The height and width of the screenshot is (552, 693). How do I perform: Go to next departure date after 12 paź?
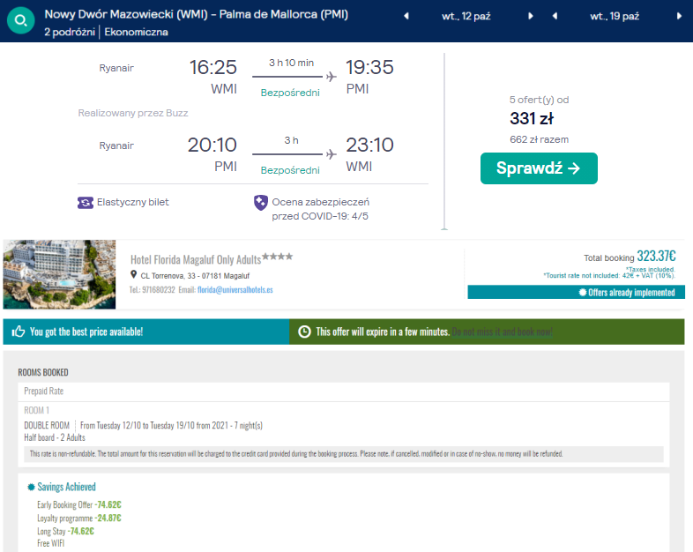tap(531, 16)
